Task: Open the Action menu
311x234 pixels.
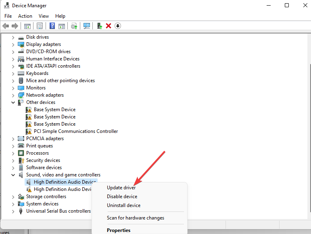Action: click(x=25, y=16)
